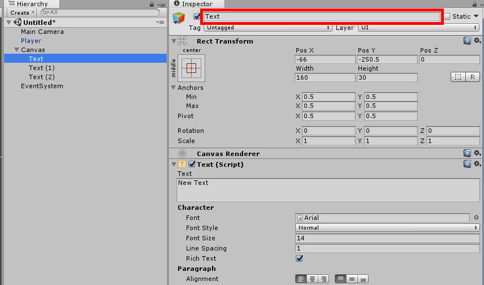Screen dimensions: 484x285
Task: Toggle Rect Transform blueprint mode button
Action: click(458, 77)
